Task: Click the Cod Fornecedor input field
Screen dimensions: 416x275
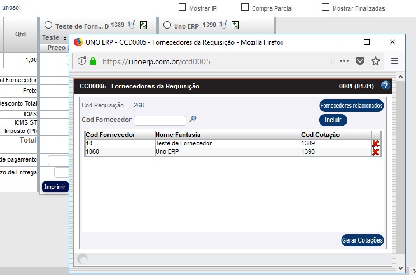Action: [x=160, y=120]
